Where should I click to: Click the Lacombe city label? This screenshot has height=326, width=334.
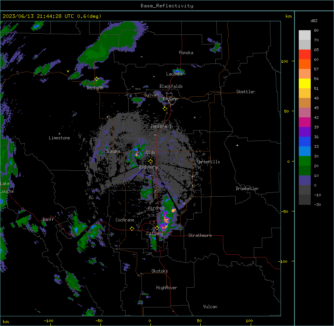pyautogui.click(x=174, y=74)
